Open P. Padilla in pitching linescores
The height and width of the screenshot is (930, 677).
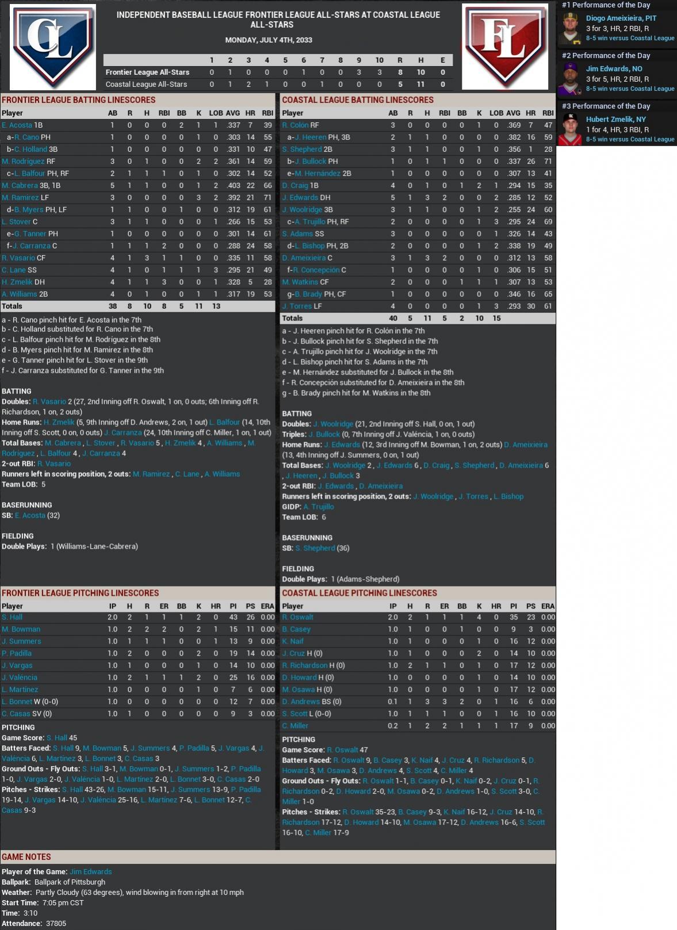17,653
